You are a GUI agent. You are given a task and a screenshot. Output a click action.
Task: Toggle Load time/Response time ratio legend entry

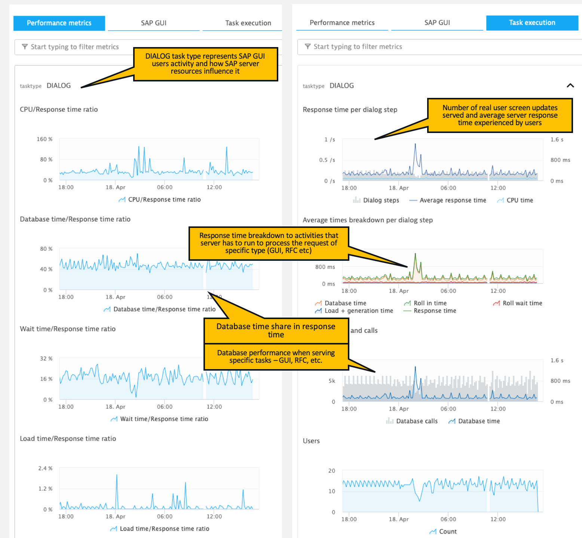coord(160,529)
